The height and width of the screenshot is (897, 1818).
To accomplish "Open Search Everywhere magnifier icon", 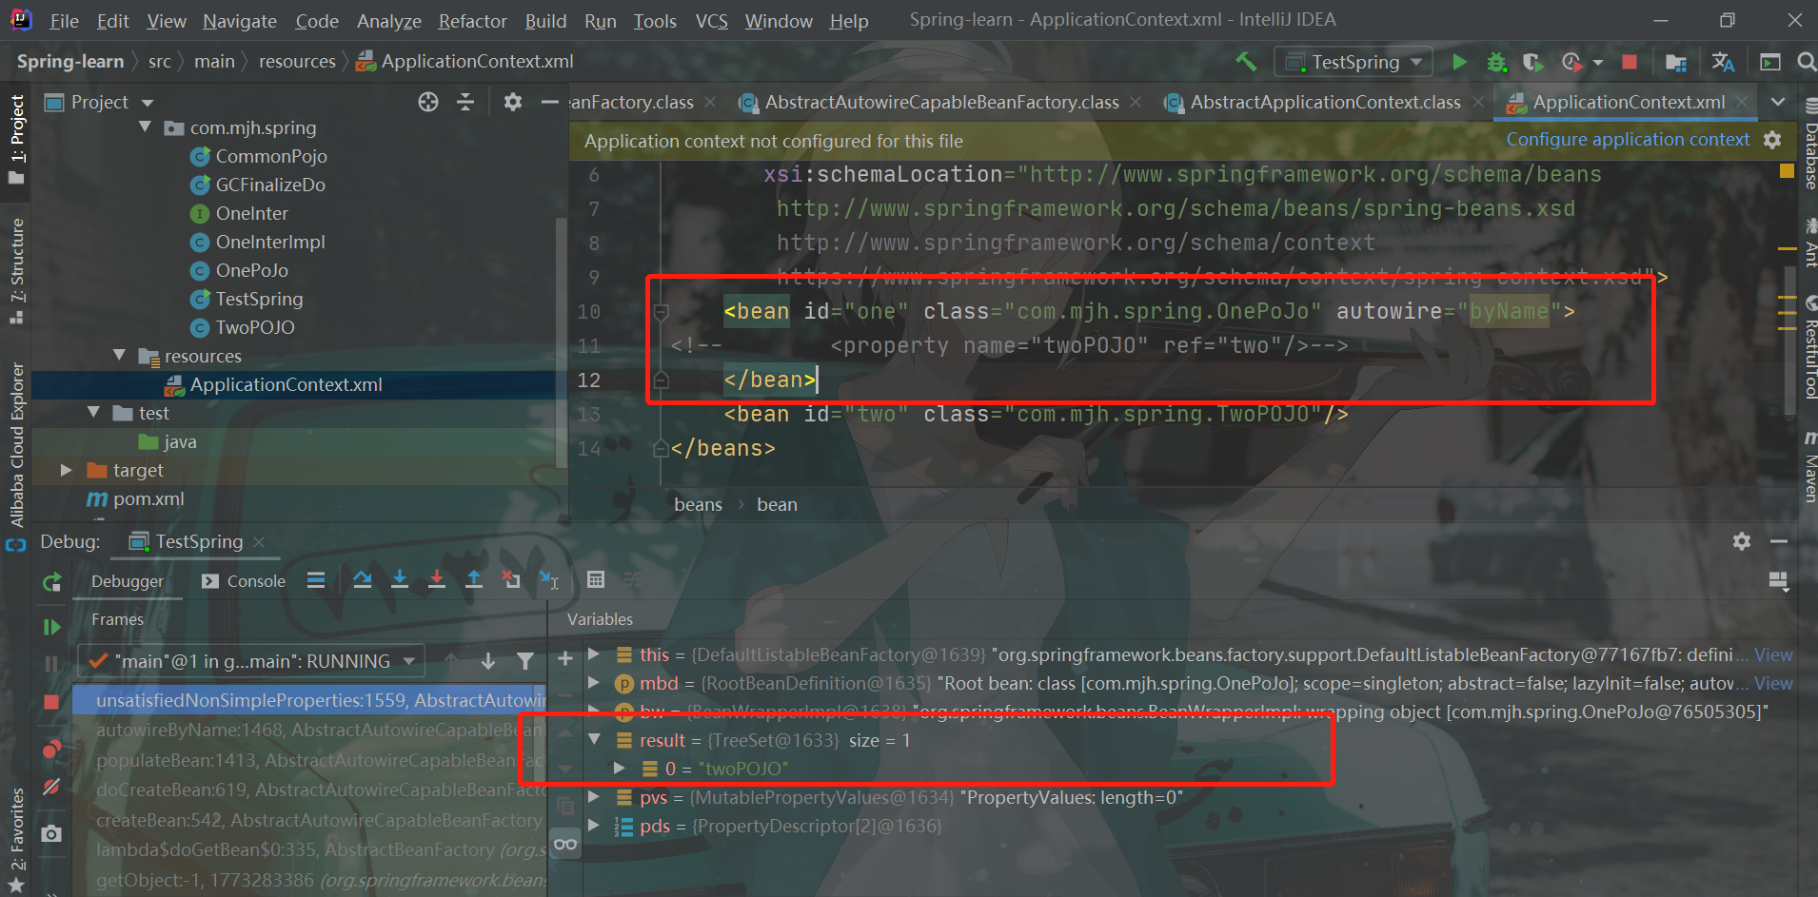I will 1806,62.
